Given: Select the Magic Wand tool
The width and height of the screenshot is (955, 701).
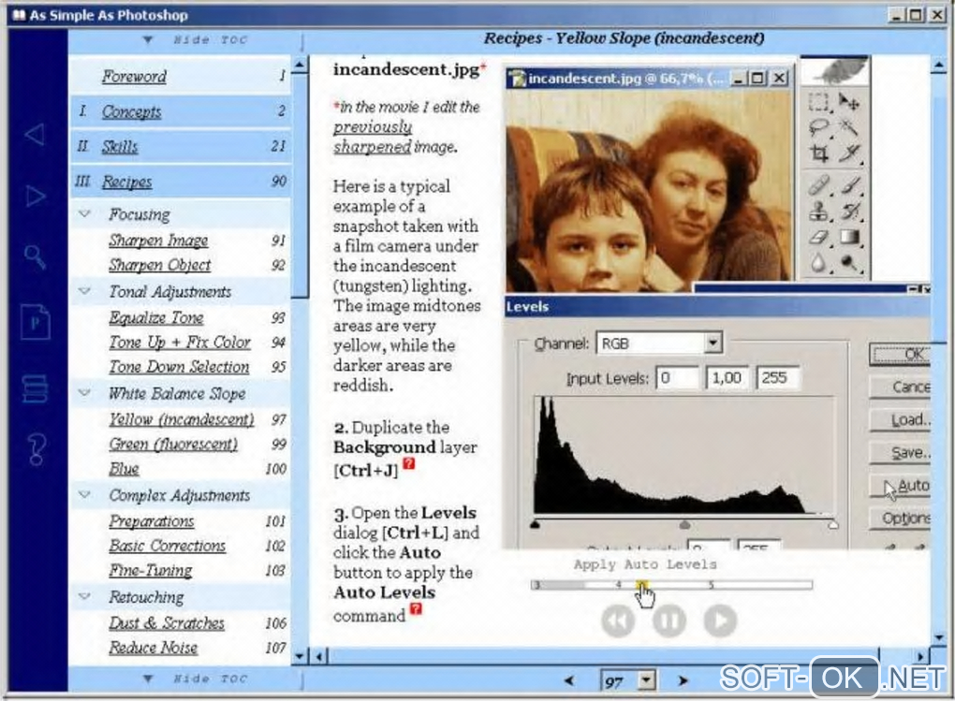Looking at the screenshot, I should (x=849, y=126).
